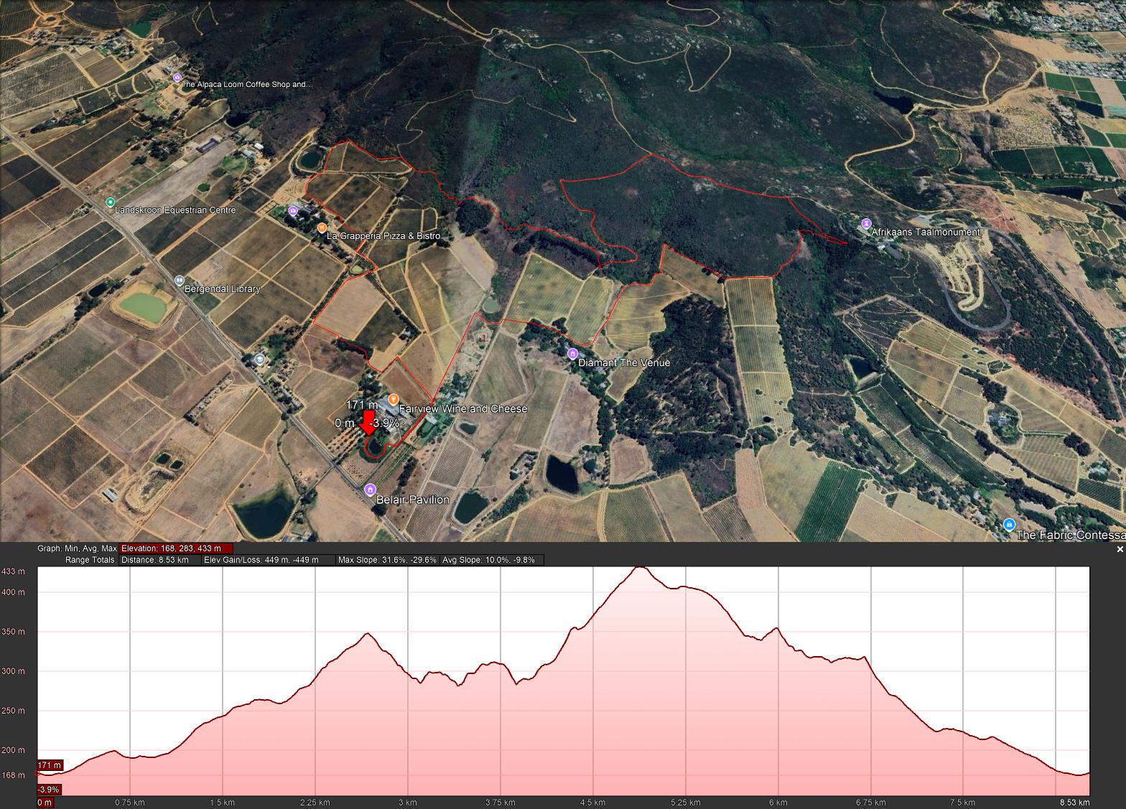1126x809 pixels.
Task: Click the Belair Pavilion place icon
Action: coord(370,490)
